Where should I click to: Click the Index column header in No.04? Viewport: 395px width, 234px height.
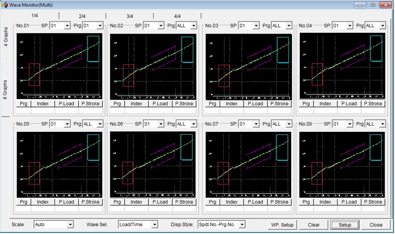click(x=325, y=104)
